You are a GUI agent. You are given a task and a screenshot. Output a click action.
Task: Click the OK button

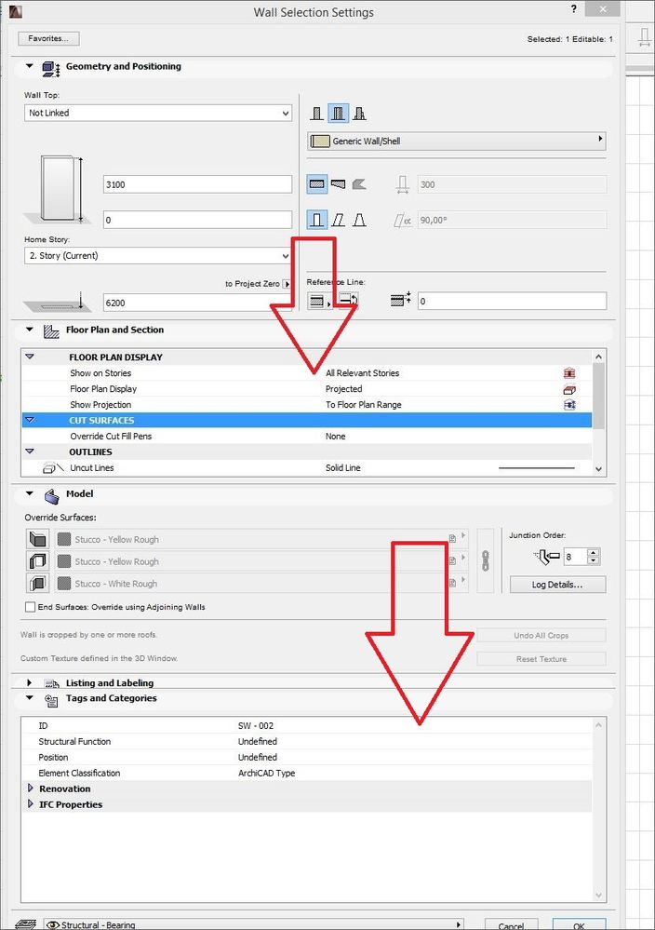[x=579, y=924]
